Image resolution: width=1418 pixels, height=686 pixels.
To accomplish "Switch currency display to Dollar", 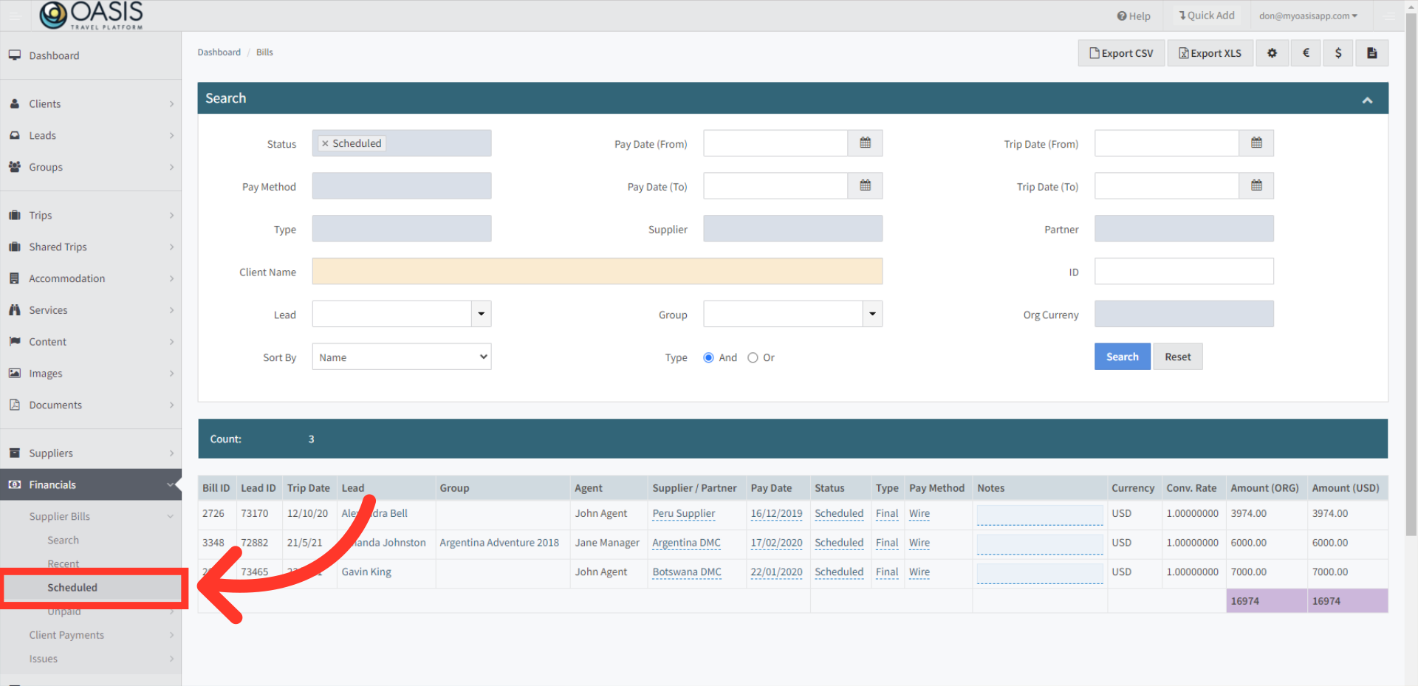I will tap(1337, 52).
